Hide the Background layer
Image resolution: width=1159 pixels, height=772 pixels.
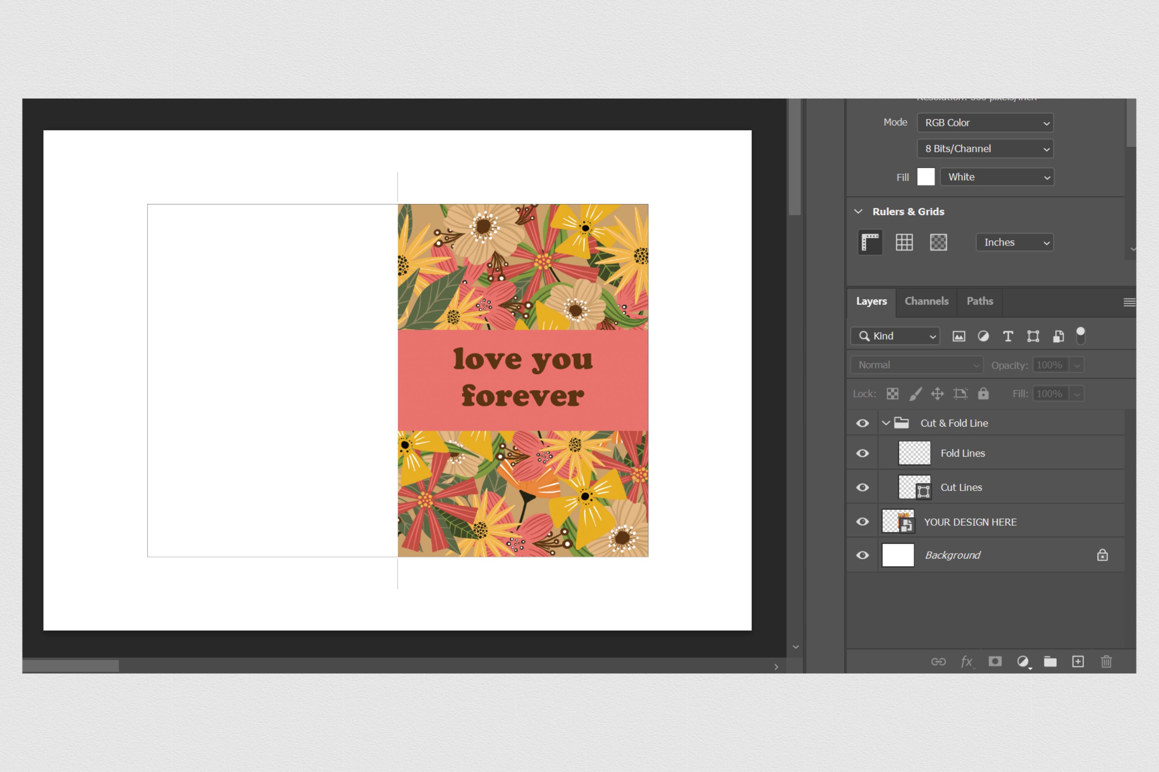coord(862,555)
